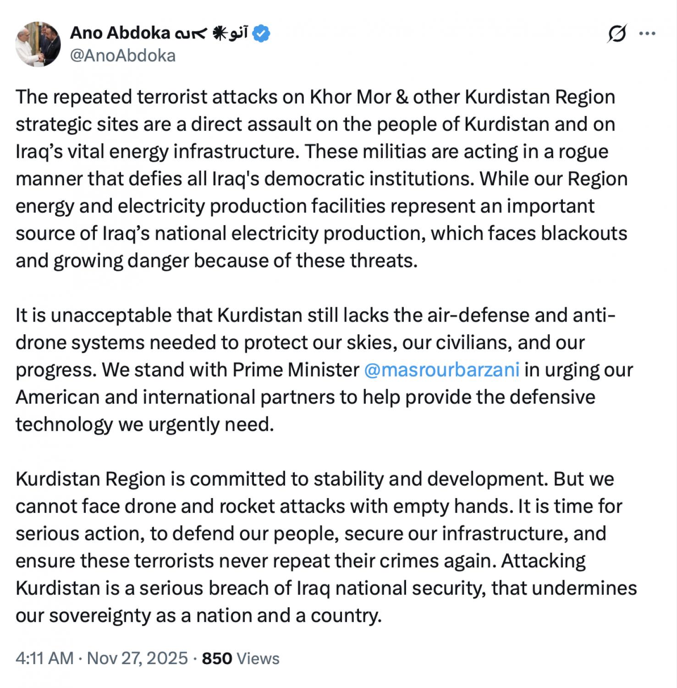Click the closing line "our sovereignty as a nation"
The width and height of the screenshot is (677, 688).
pos(198,615)
